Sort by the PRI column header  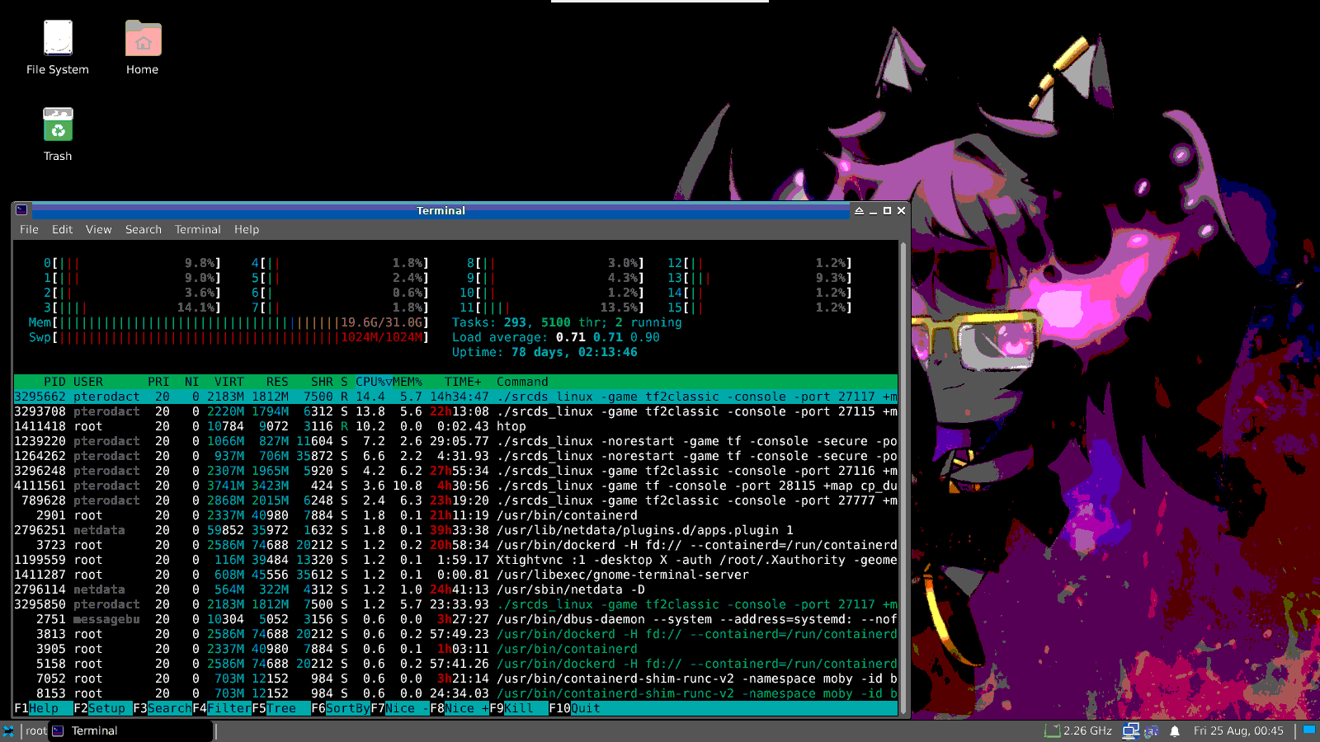[158, 382]
